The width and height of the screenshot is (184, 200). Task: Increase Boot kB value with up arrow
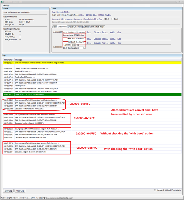click(x=75, y=44)
